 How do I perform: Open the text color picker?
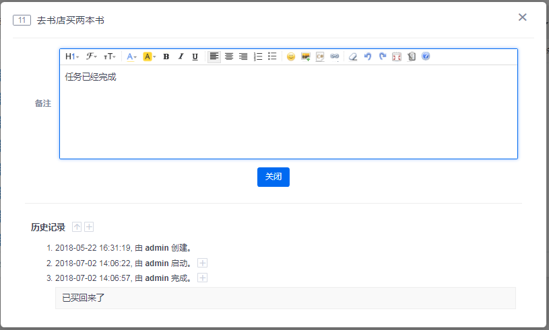131,56
